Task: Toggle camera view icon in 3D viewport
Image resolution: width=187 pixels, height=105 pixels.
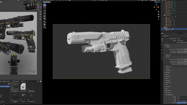Action: point(158,16)
